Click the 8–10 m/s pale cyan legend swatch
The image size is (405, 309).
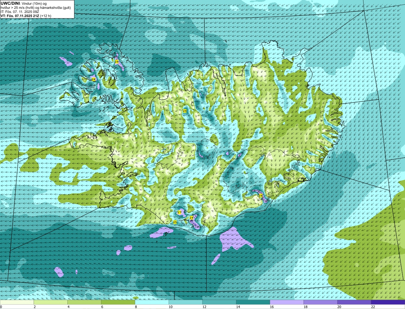(153, 302)
